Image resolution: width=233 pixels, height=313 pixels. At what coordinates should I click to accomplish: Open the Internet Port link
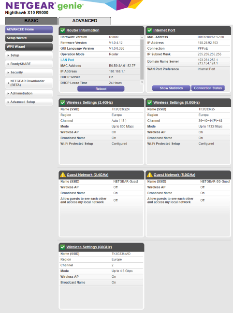[164, 30]
